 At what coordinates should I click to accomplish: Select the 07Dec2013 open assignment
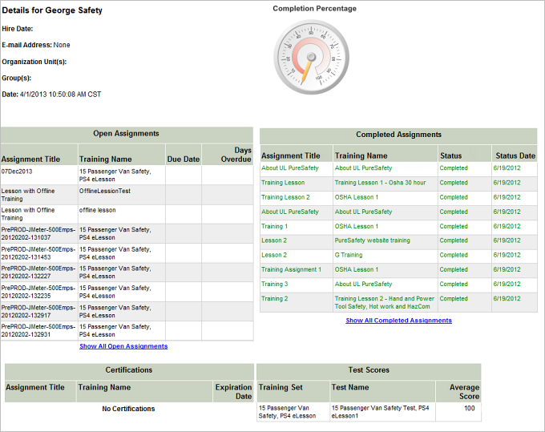pos(17,171)
